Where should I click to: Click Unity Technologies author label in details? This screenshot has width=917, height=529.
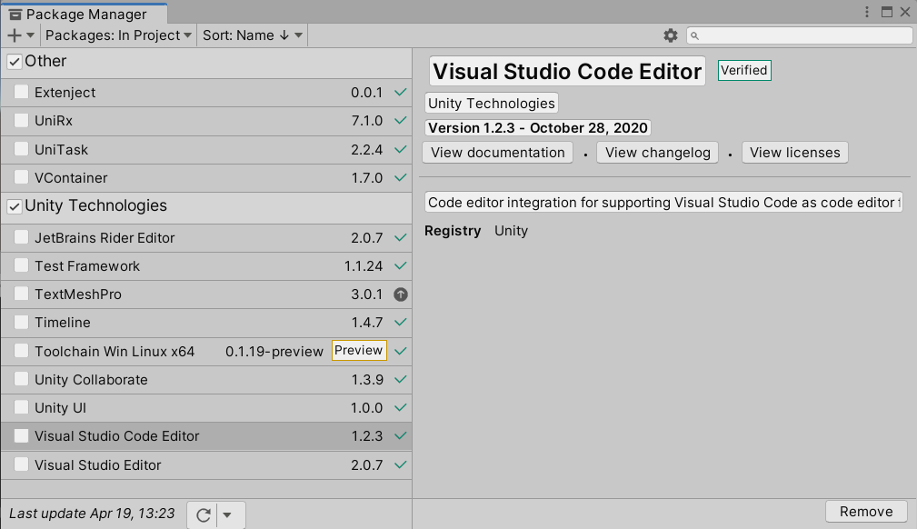tap(492, 104)
